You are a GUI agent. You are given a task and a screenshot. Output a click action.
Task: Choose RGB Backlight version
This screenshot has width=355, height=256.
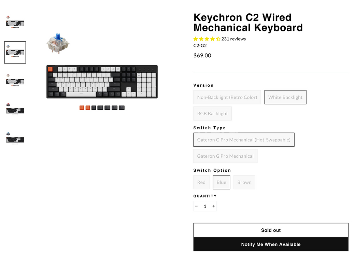click(x=212, y=114)
